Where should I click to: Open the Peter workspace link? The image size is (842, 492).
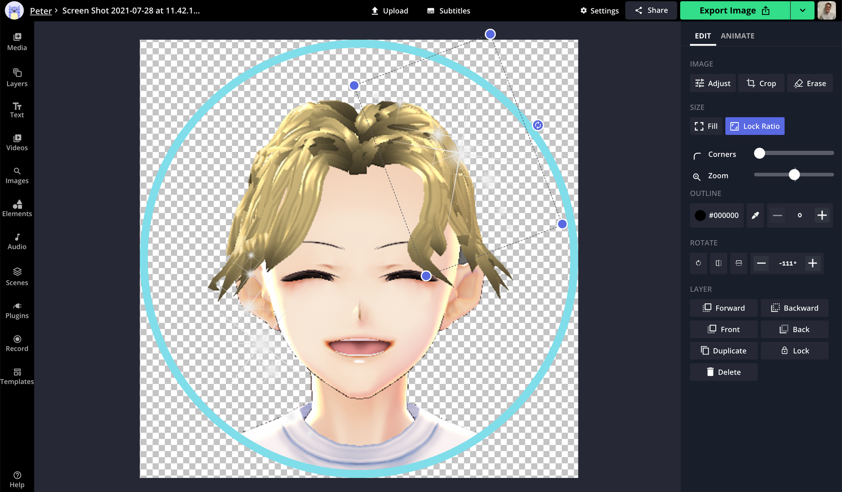coord(41,11)
